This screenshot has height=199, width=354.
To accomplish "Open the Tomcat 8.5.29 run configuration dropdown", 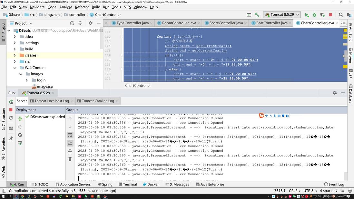I will click(282, 14).
